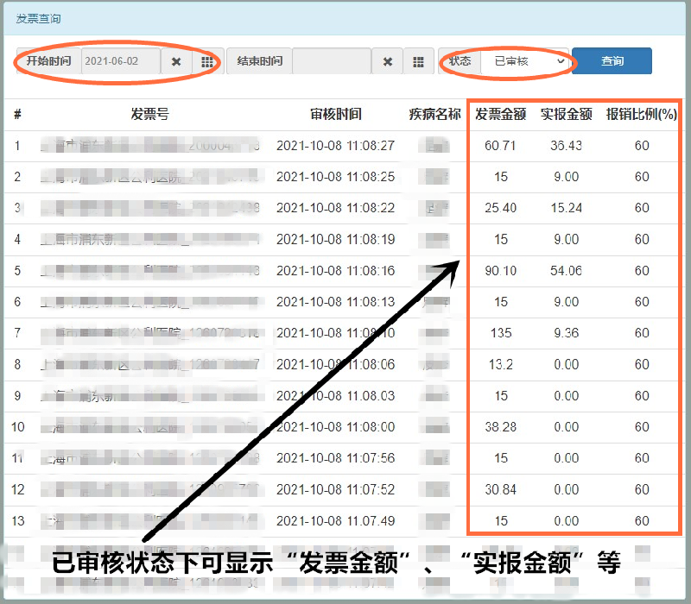691x604 pixels.
Task: Open calendar picker for start time
Action: point(207,62)
